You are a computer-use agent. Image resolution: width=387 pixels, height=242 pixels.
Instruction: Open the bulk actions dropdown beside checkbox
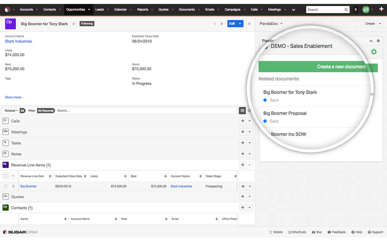point(13,176)
